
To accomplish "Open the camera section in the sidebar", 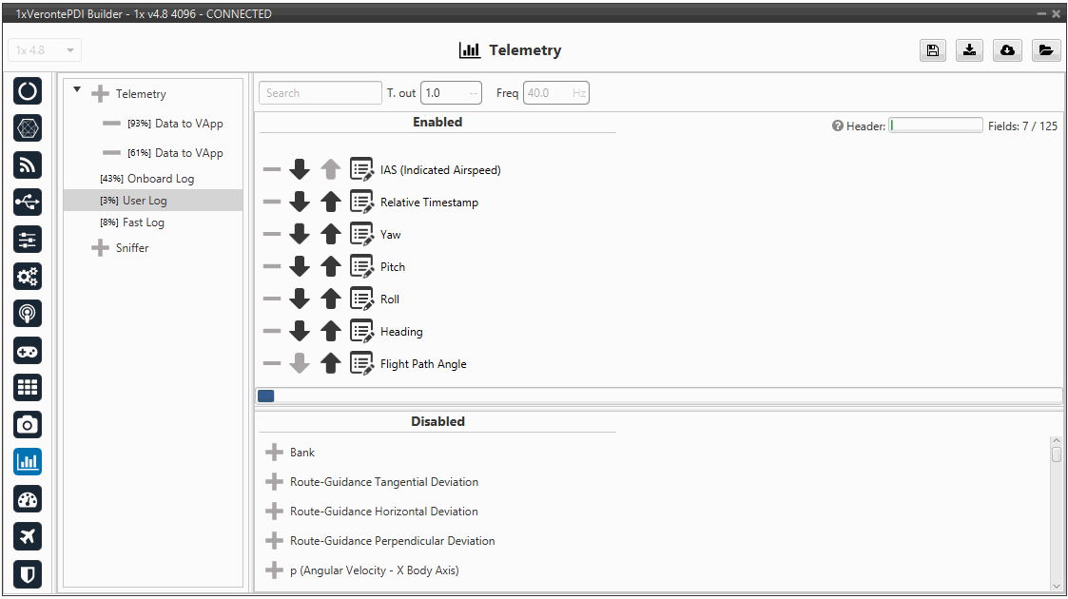I will click(28, 425).
